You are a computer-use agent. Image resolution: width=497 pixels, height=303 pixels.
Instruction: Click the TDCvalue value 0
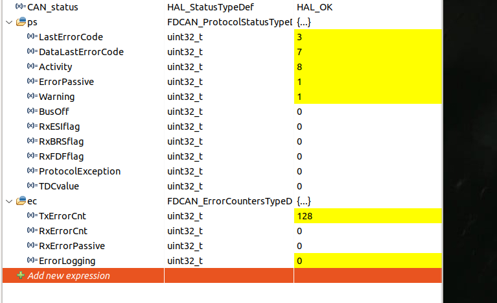367,186
